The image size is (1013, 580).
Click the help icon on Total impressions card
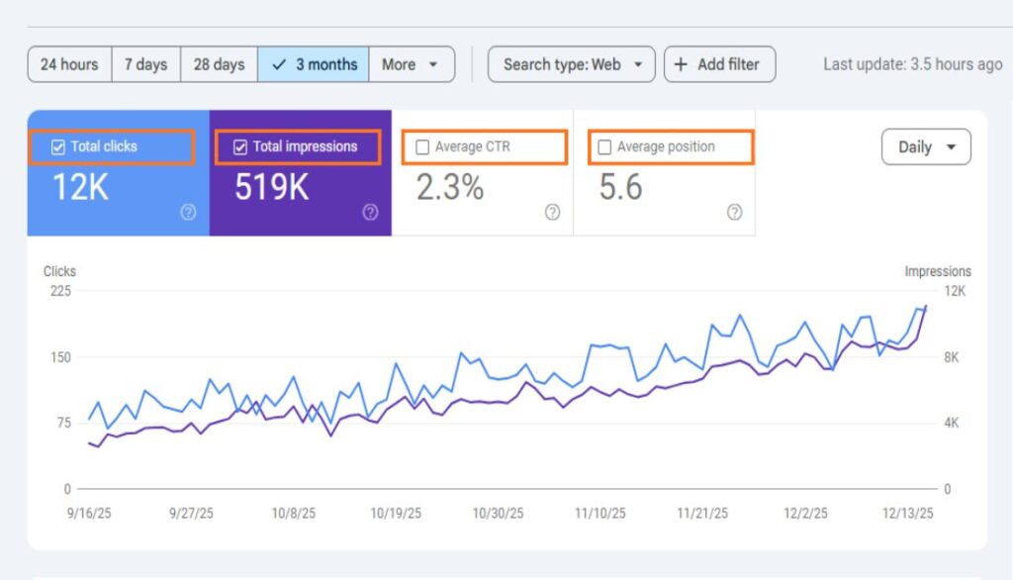pyautogui.click(x=370, y=212)
